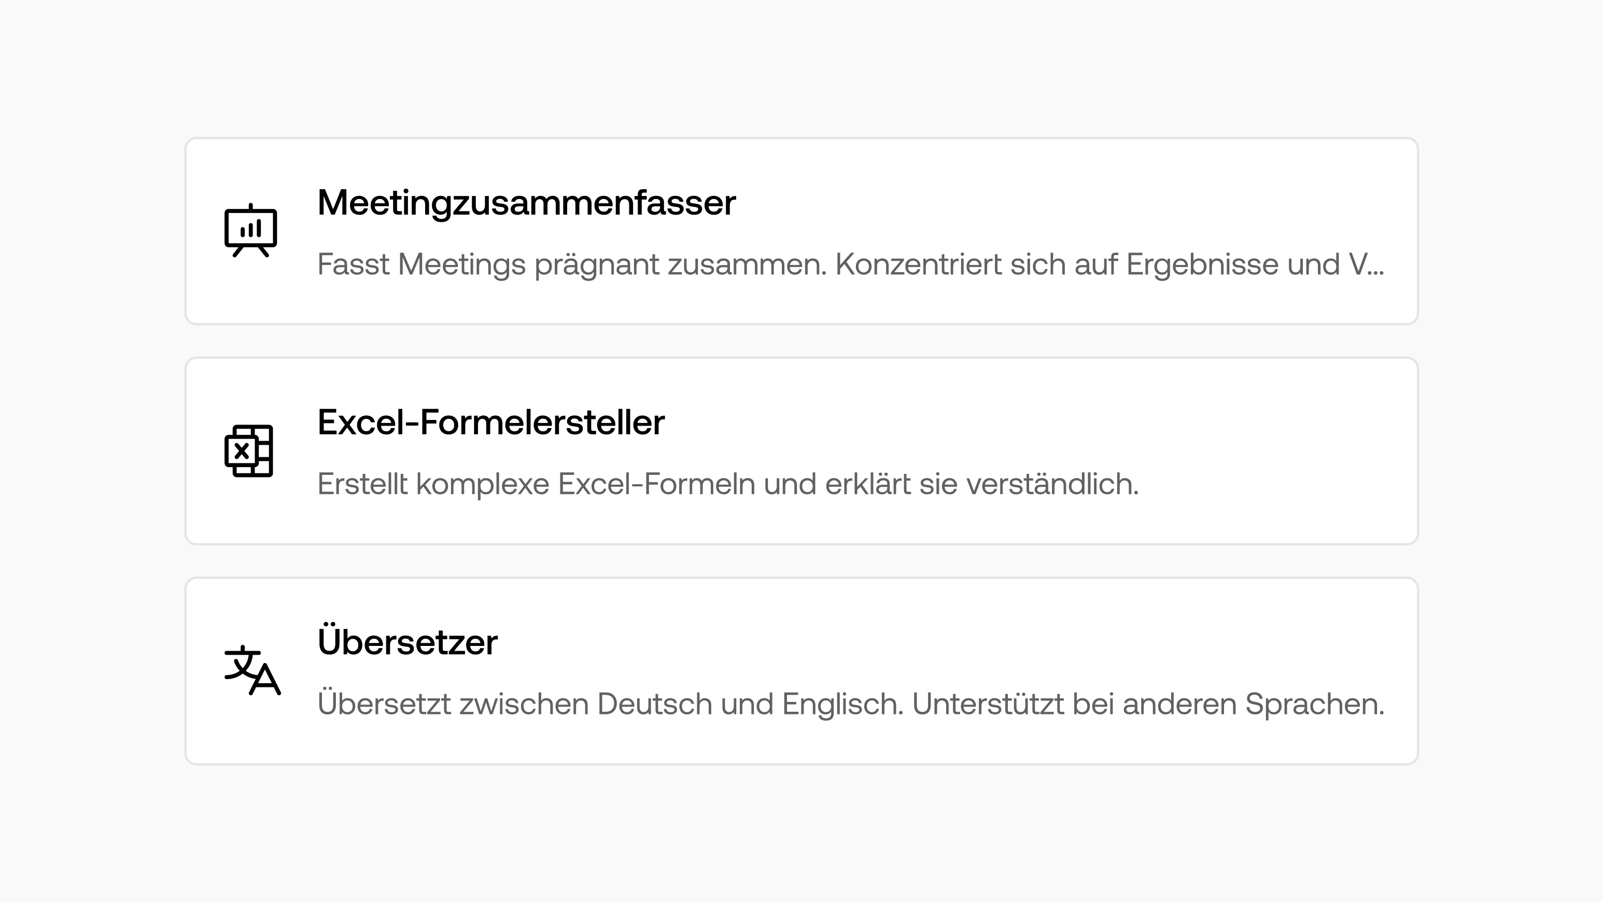1603x902 pixels.
Task: Click "Unterstützt bei anderen Sprachen."
Action: pos(1147,704)
